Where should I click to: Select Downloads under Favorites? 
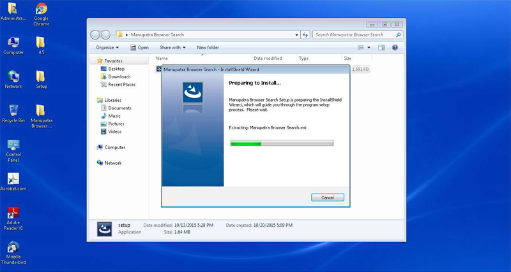[116, 76]
